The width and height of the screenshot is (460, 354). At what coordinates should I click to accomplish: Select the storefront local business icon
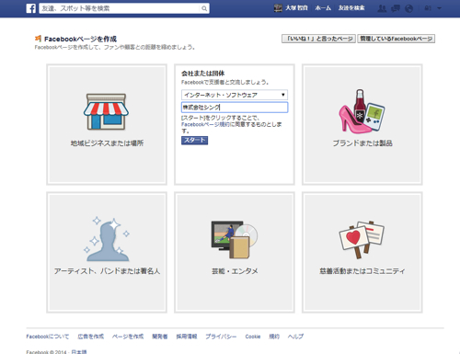pos(106,111)
